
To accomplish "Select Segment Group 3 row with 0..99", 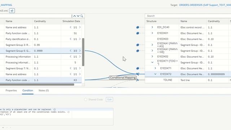I will (x=41, y=45).
